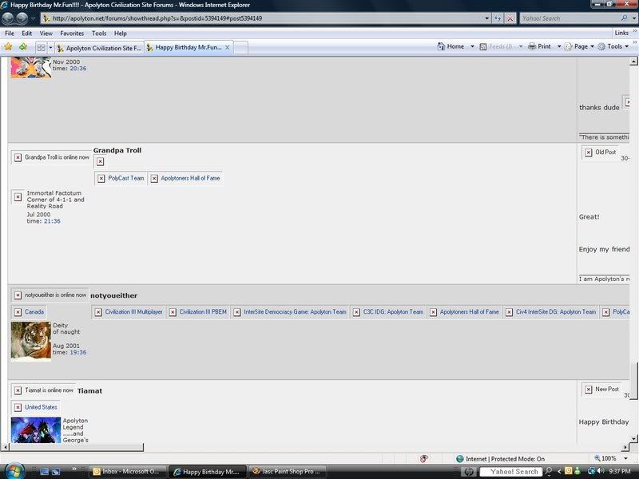Image resolution: width=639 pixels, height=479 pixels.
Task: Click the HP logo icon on taskbar
Action: [469, 471]
